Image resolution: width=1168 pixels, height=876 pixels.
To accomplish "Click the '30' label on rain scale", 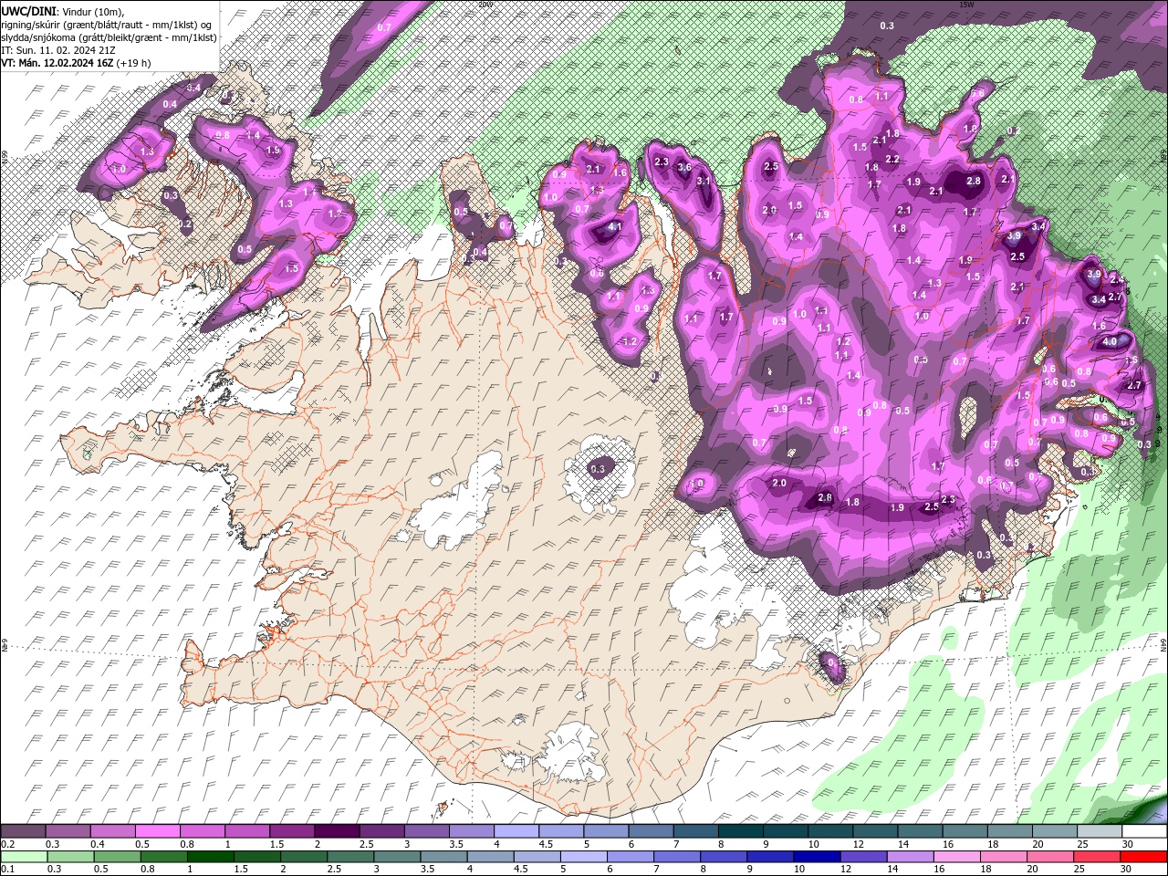I will click(1125, 869).
